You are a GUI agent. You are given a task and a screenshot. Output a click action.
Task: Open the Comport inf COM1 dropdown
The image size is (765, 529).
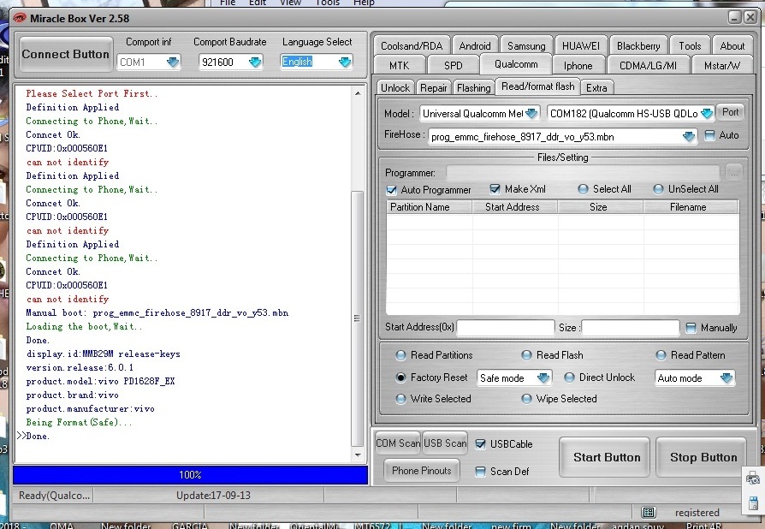(173, 62)
